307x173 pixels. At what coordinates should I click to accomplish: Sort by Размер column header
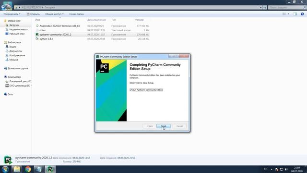[139, 20]
